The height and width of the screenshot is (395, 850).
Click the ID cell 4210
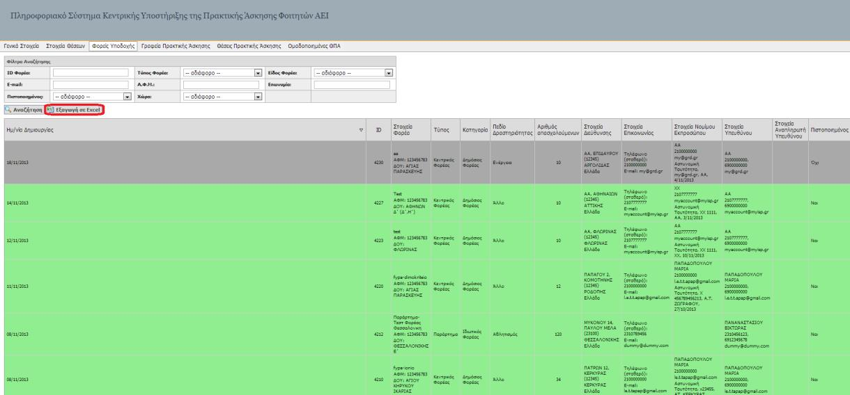[x=379, y=375]
